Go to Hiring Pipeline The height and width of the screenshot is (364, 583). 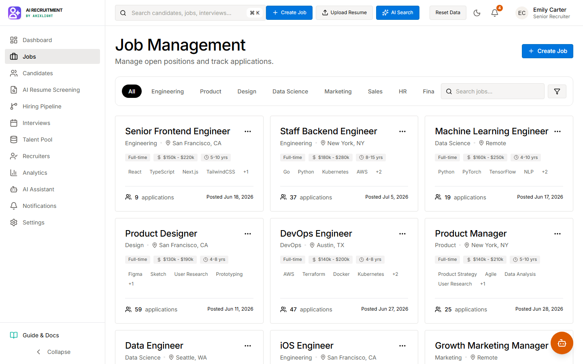52,106
